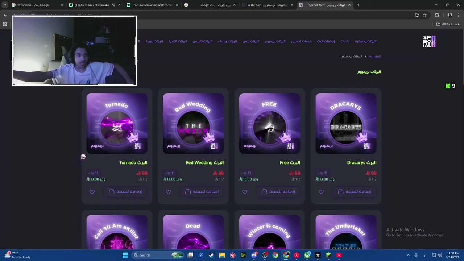Open the volume control in system tray
Screen dimensions: 464x261
[440, 255]
